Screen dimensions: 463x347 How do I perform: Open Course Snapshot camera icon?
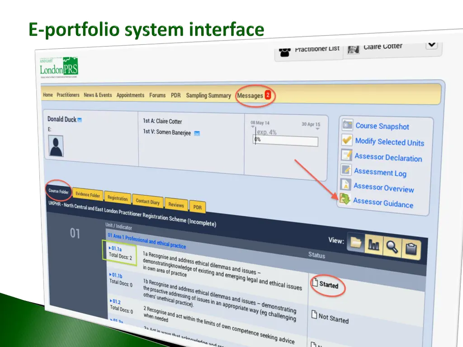347,125
